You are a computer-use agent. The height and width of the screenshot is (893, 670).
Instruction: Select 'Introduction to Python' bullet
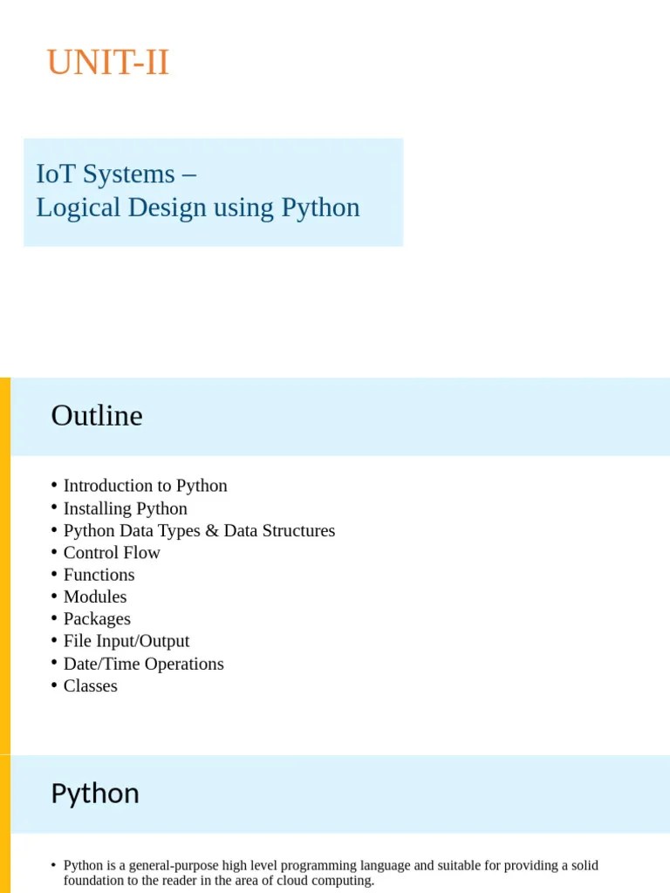click(x=146, y=486)
